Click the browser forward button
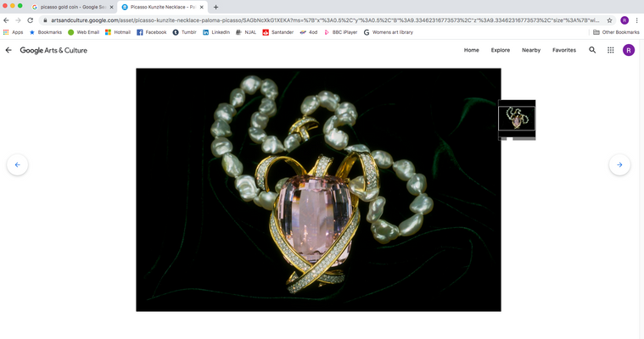Image resolution: width=644 pixels, height=339 pixels. 18,20
